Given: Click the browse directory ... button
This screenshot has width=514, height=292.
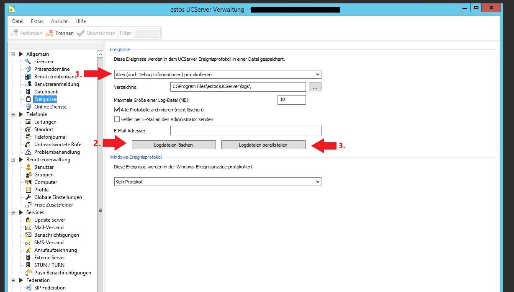Looking at the screenshot, I should point(315,87).
